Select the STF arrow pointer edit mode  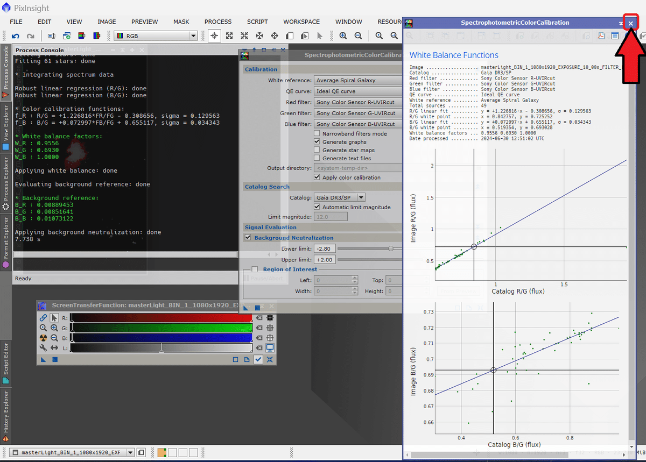click(x=54, y=318)
